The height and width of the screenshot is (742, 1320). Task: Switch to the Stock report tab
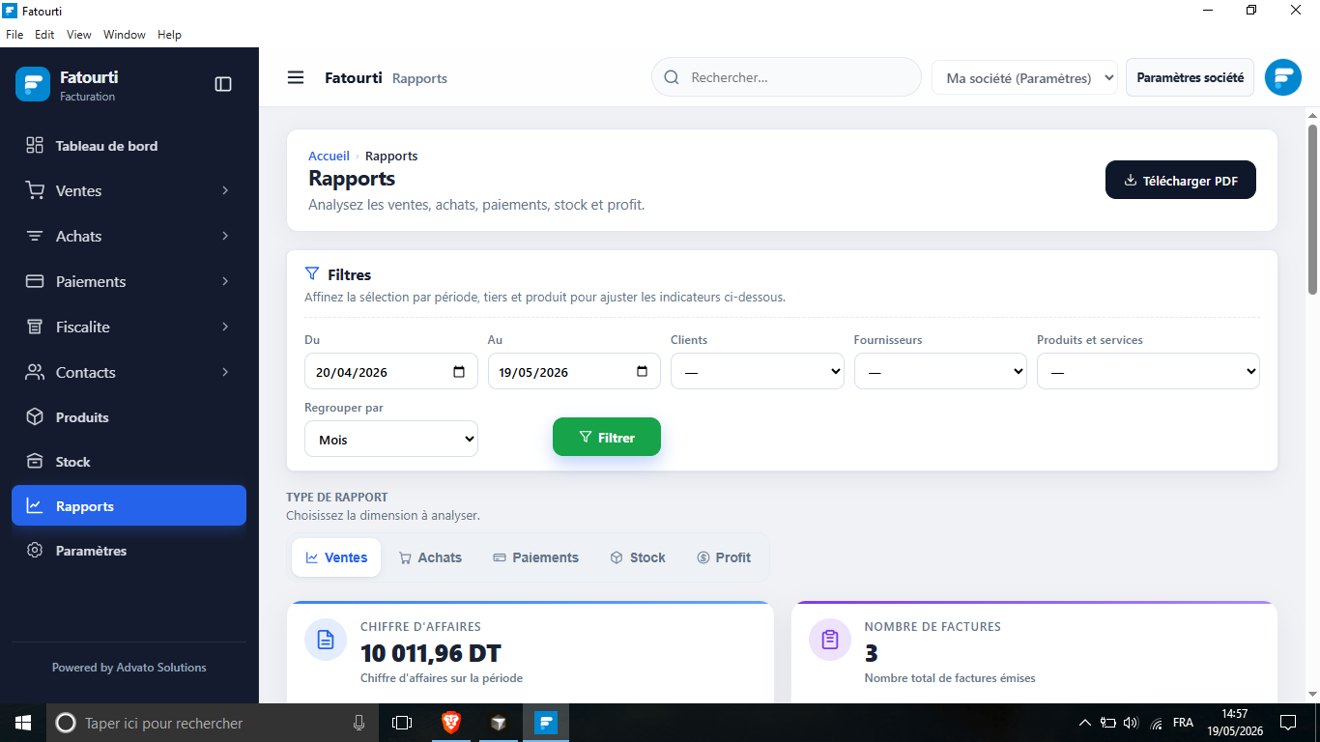tap(638, 557)
